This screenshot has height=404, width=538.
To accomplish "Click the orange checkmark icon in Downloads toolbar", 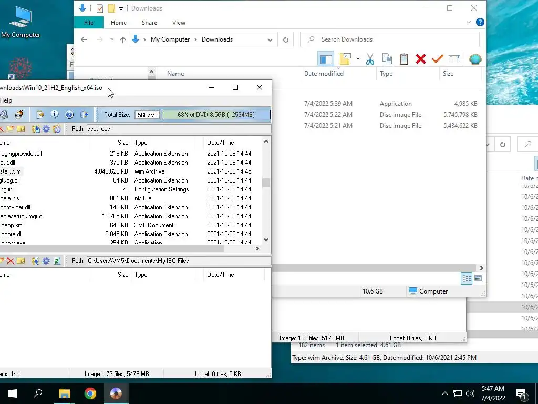I will pos(438,59).
